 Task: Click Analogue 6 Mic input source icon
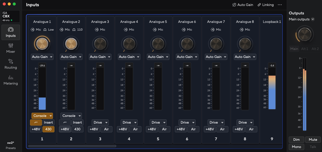pyautogui.click(x=184, y=30)
